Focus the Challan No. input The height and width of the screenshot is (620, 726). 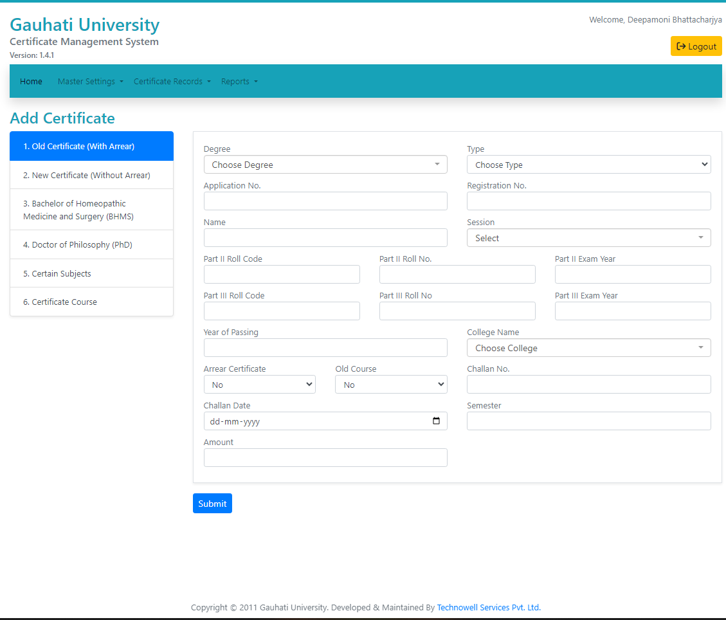point(588,385)
